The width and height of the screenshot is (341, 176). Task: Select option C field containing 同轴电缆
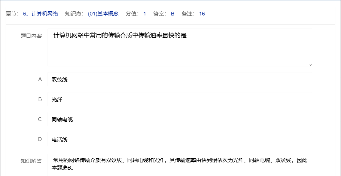pyautogui.click(x=180, y=119)
